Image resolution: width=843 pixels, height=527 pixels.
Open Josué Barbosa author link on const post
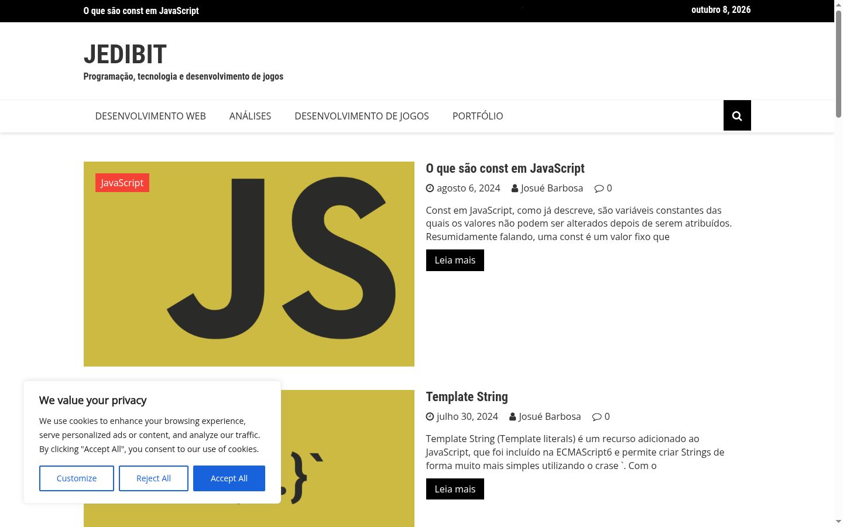552,188
